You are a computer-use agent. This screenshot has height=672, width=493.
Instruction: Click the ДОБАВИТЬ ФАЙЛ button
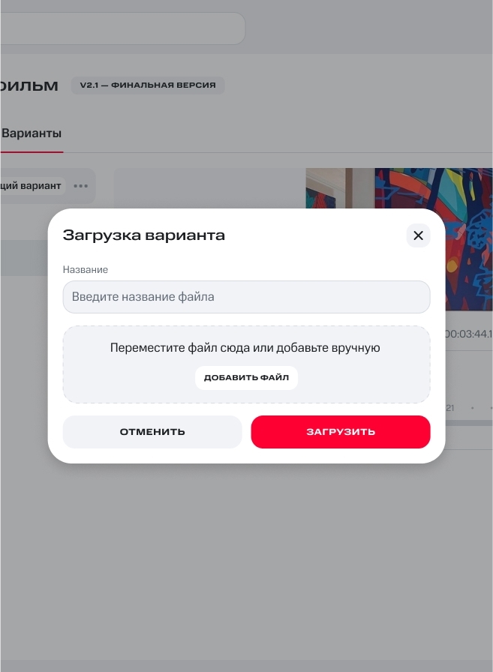coord(246,377)
